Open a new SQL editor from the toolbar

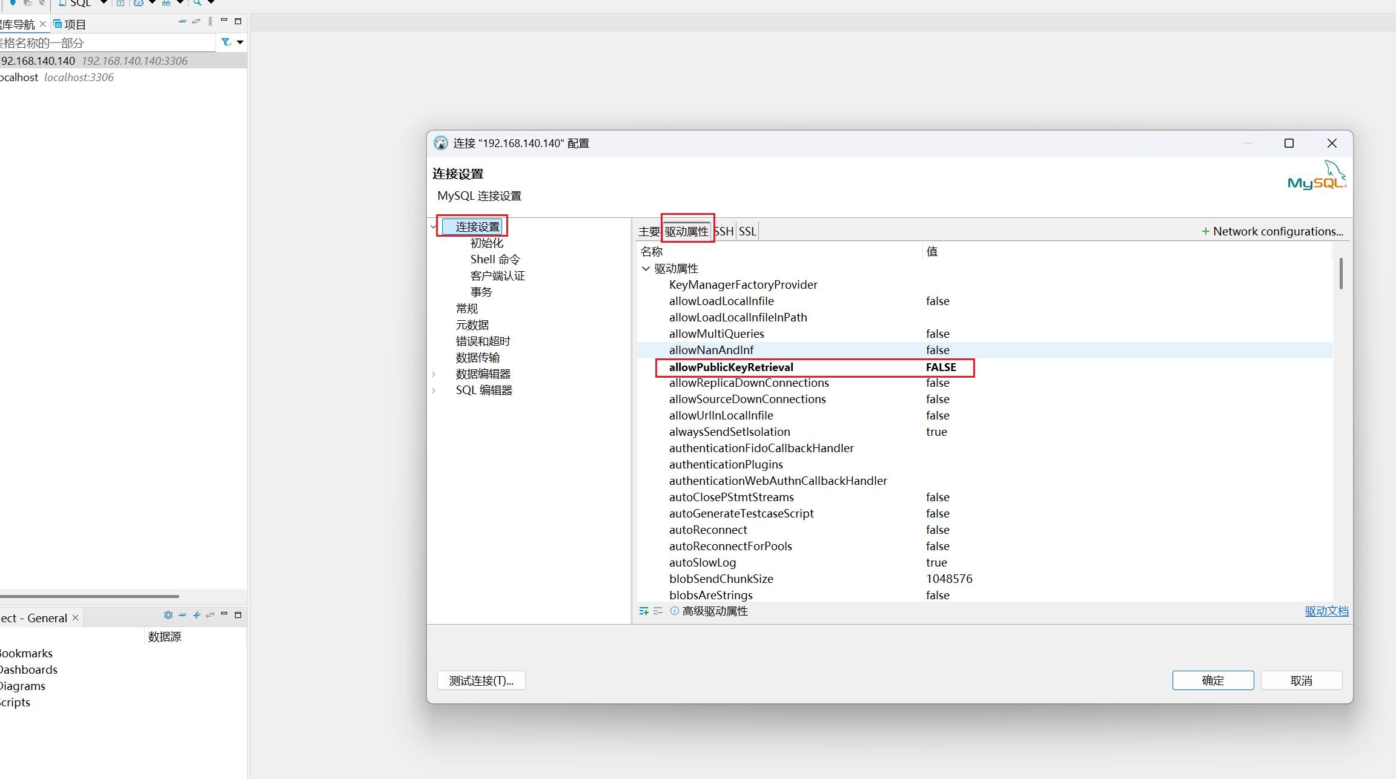(x=62, y=3)
